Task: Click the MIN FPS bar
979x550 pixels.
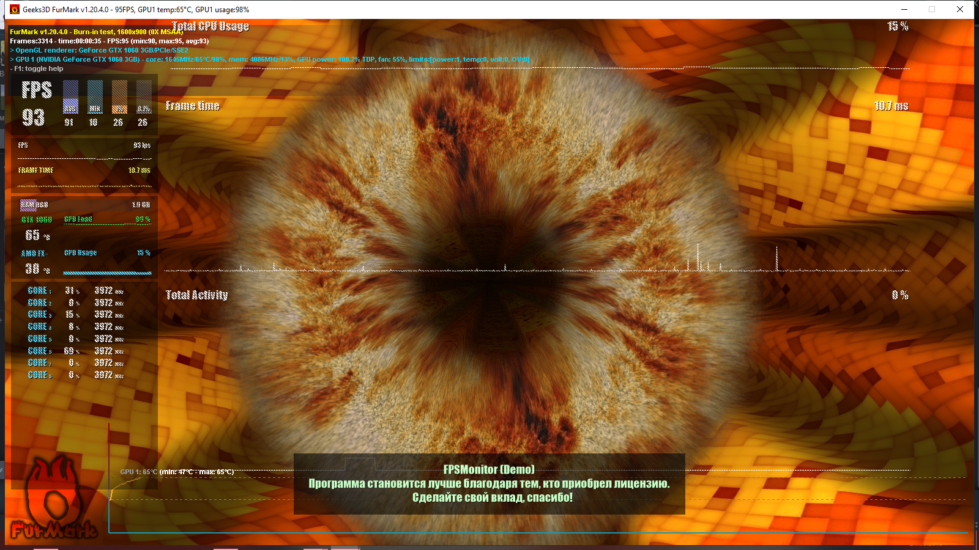Action: (x=95, y=97)
